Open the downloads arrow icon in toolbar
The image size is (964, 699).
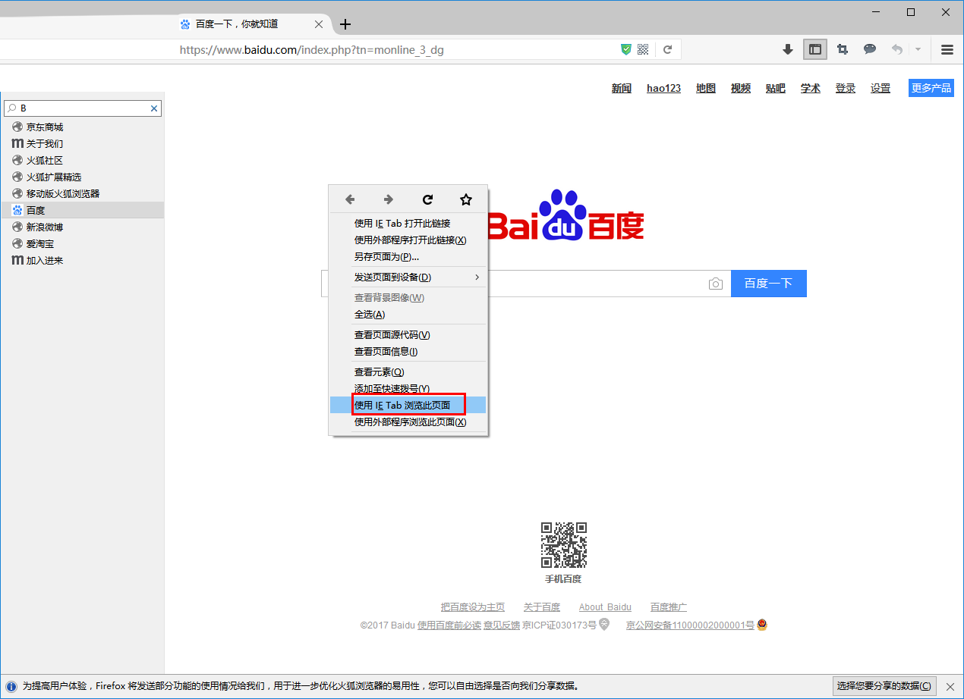pos(788,49)
